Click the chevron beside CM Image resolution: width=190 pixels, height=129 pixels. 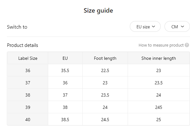[182, 26]
